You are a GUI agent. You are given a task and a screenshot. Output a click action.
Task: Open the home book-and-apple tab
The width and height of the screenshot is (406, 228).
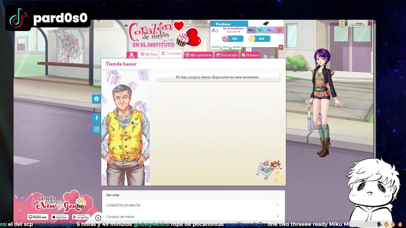click(x=132, y=55)
